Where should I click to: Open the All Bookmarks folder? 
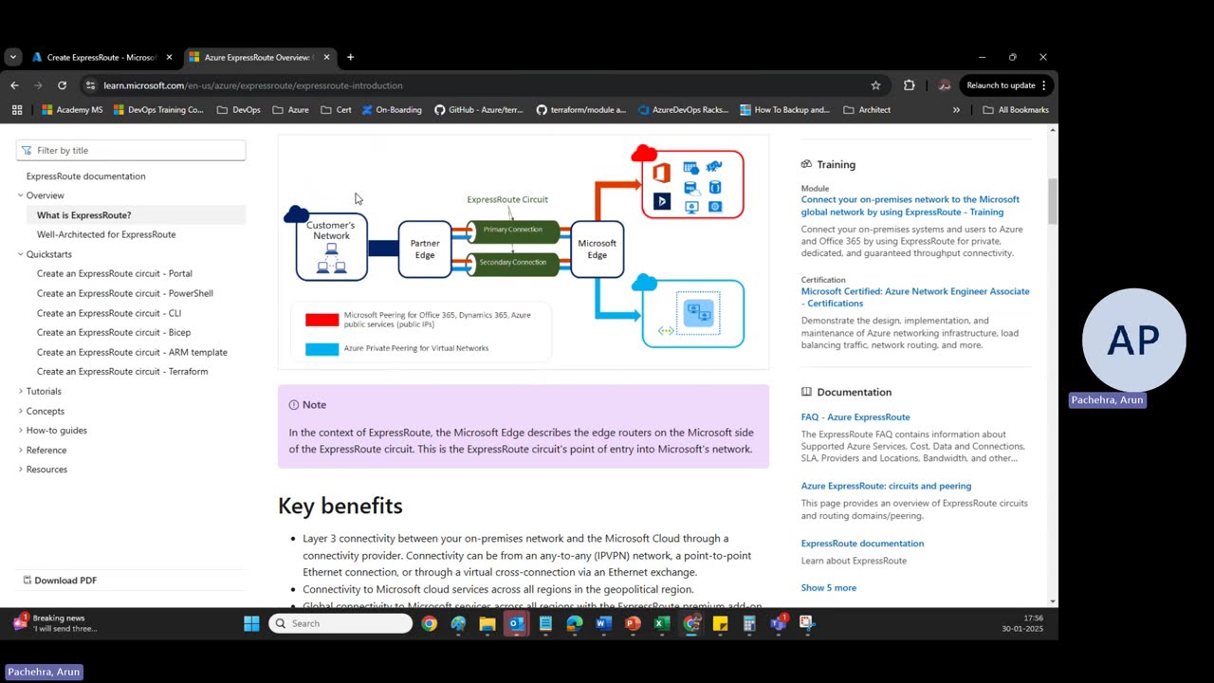click(1016, 110)
